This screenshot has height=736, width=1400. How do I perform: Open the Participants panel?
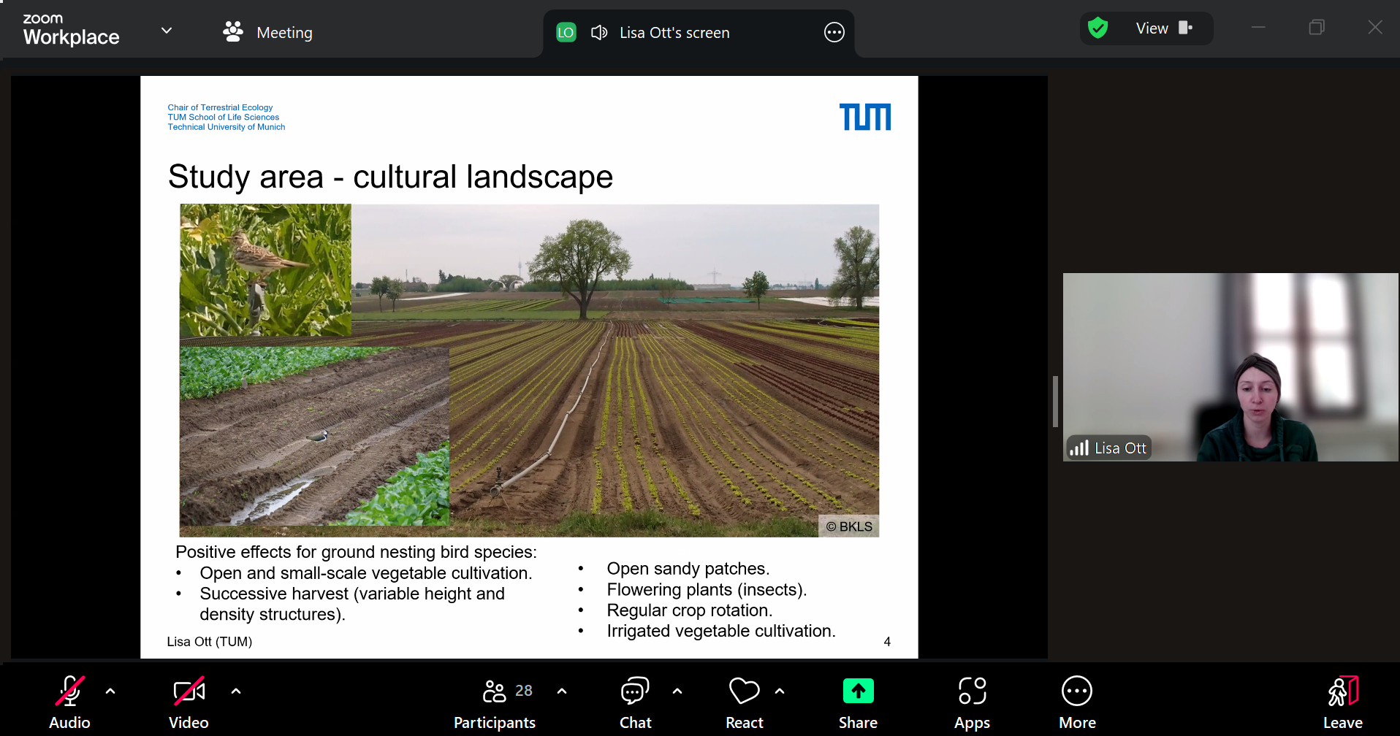[x=495, y=702]
